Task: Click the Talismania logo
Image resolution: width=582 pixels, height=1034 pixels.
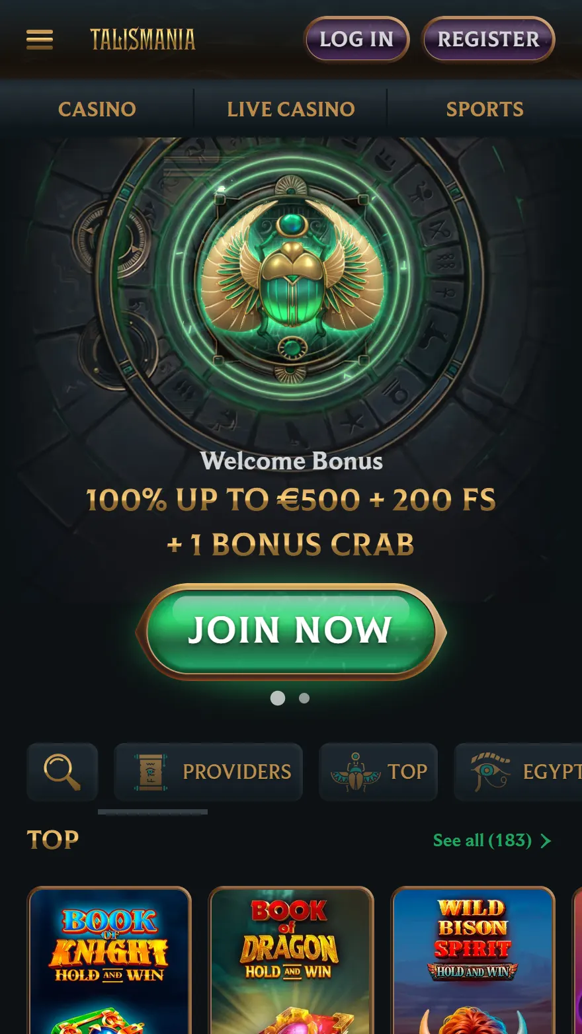Action: pos(143,40)
